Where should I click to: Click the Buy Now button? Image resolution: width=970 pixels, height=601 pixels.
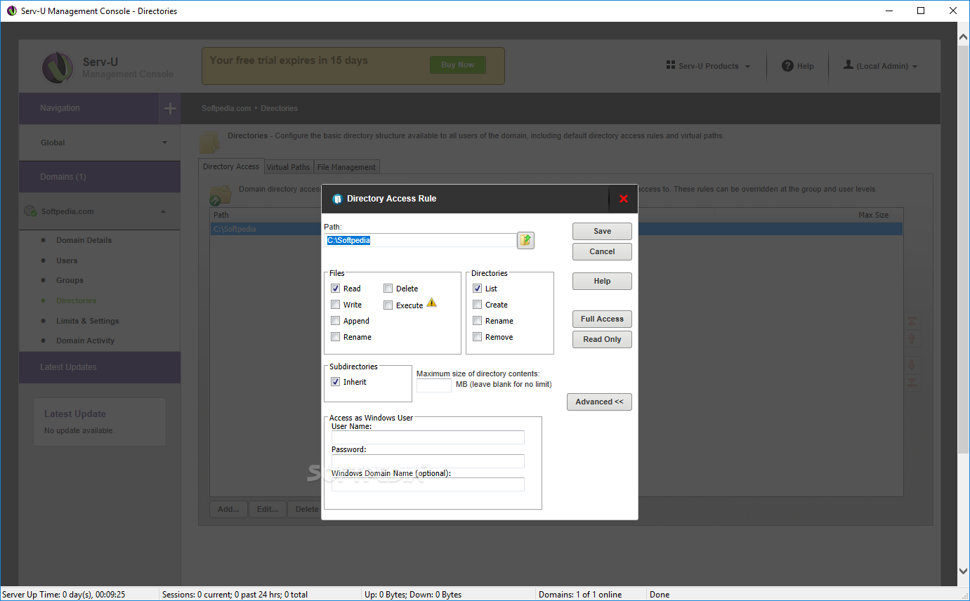click(x=458, y=65)
